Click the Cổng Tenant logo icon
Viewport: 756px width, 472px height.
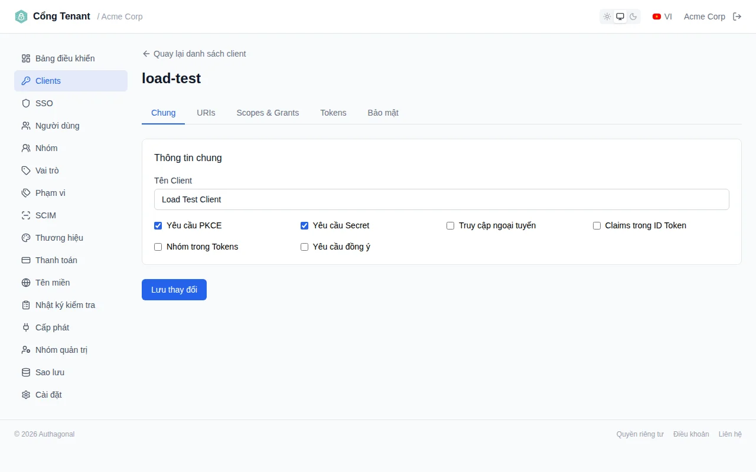[21, 17]
